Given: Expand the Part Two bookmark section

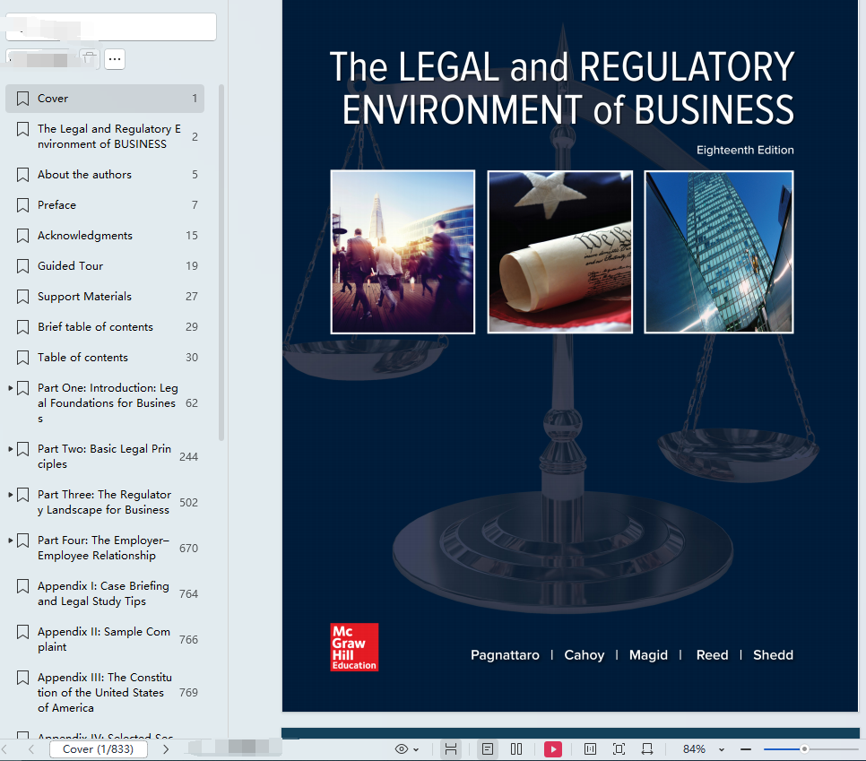Looking at the screenshot, I should pyautogui.click(x=11, y=449).
